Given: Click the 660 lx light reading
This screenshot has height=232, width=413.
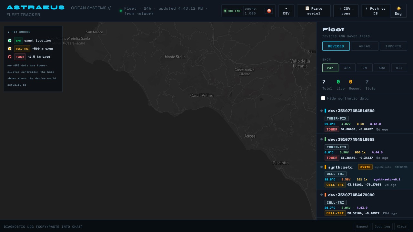Looking at the screenshot, I should [x=360, y=152].
